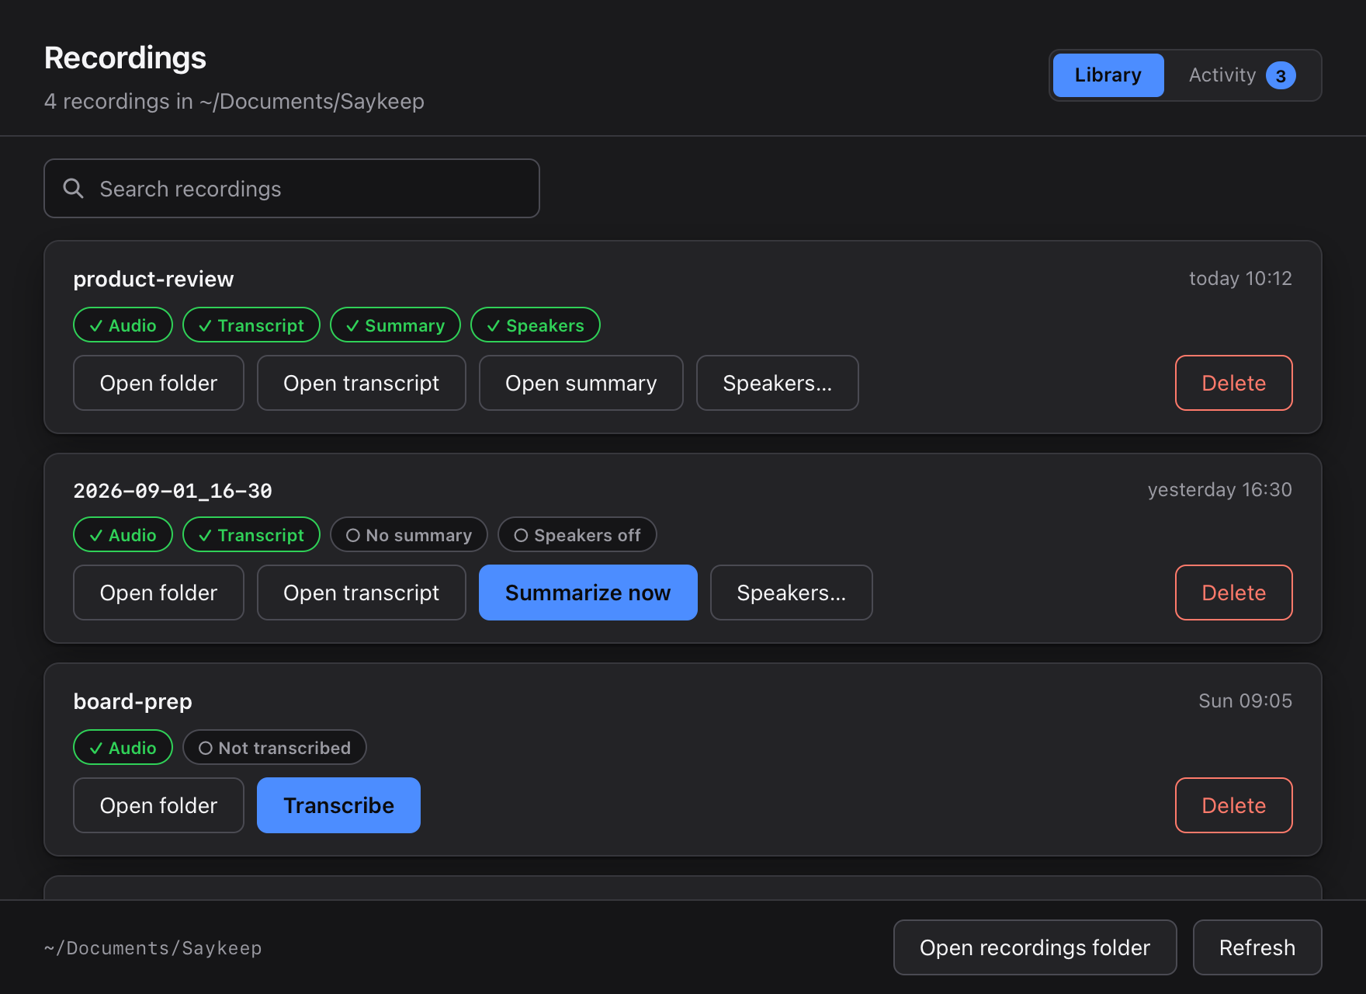Image resolution: width=1366 pixels, height=994 pixels.
Task: Click Audio badge on 2026-09-01_16-30
Action: pyautogui.click(x=123, y=534)
